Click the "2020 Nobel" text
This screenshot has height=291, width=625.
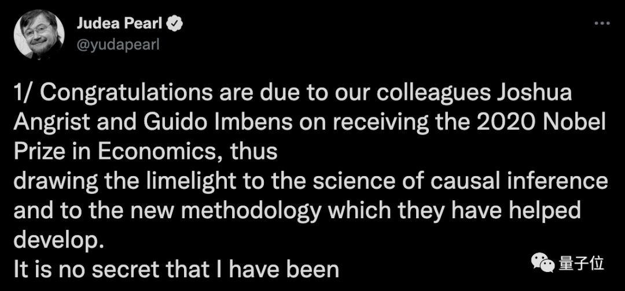coord(543,123)
